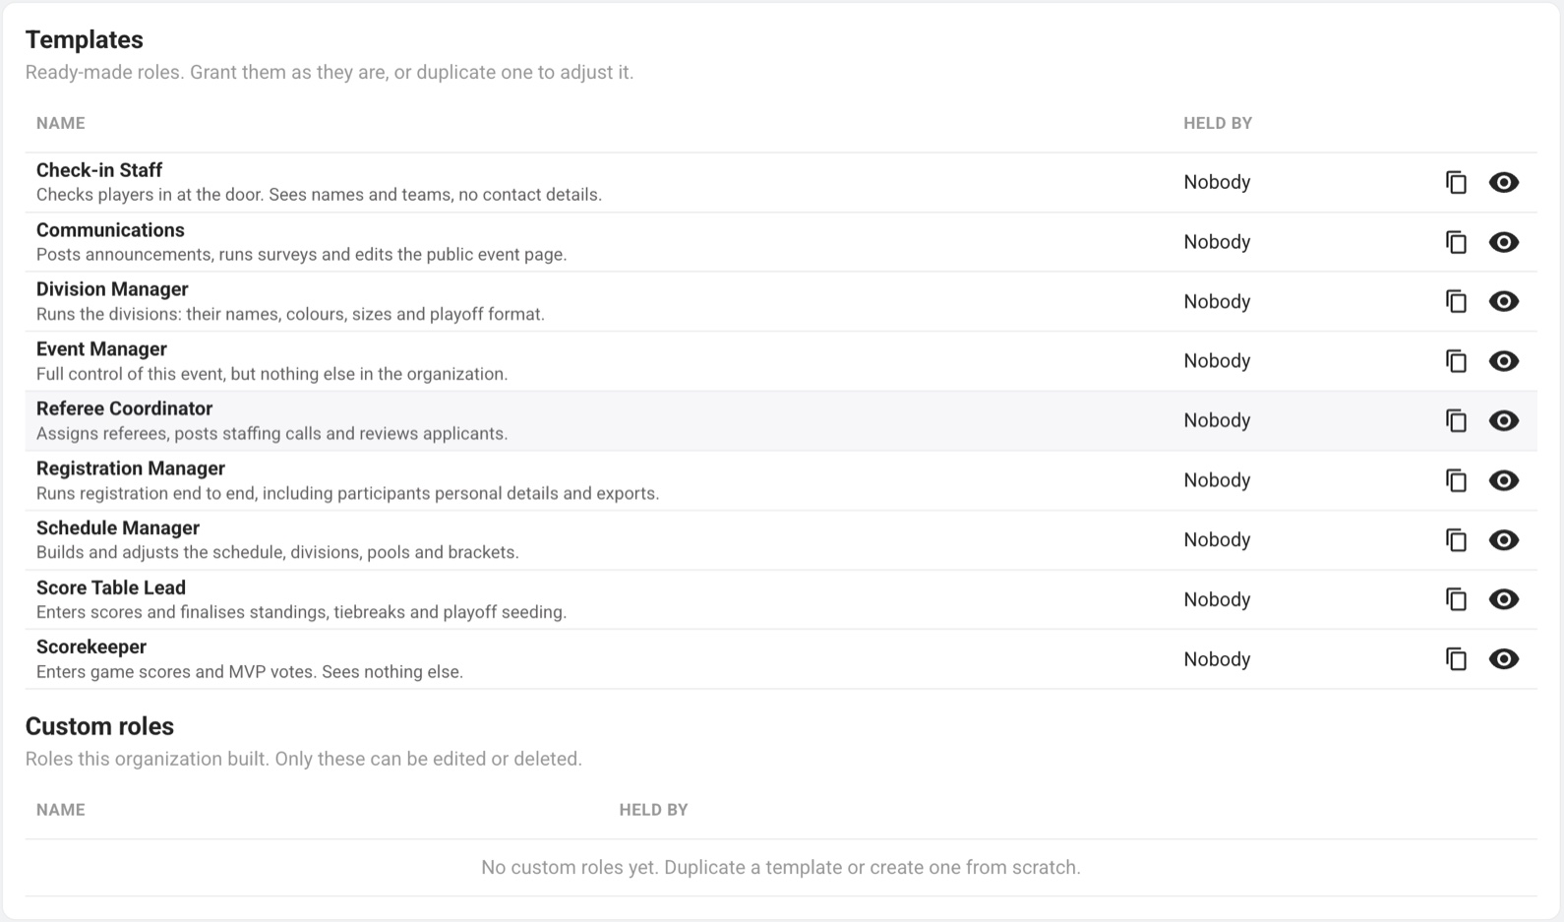Click the Scorekeeper description 'Enters game scores'
Screen dimensions: 1564x922
(250, 672)
